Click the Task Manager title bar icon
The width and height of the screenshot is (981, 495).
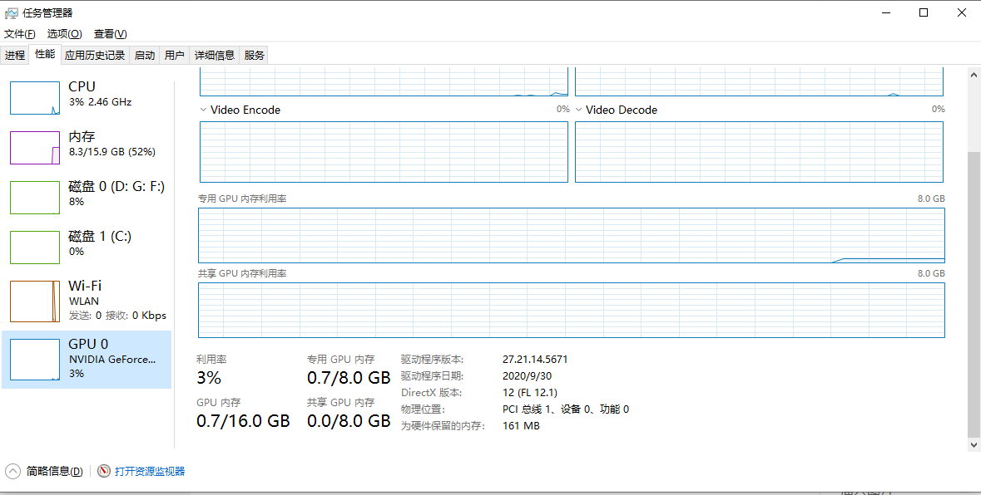12,12
